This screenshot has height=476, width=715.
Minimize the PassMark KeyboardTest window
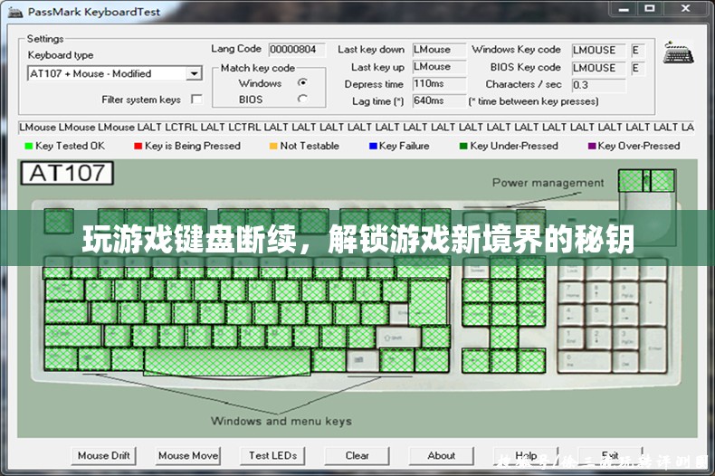click(624, 9)
